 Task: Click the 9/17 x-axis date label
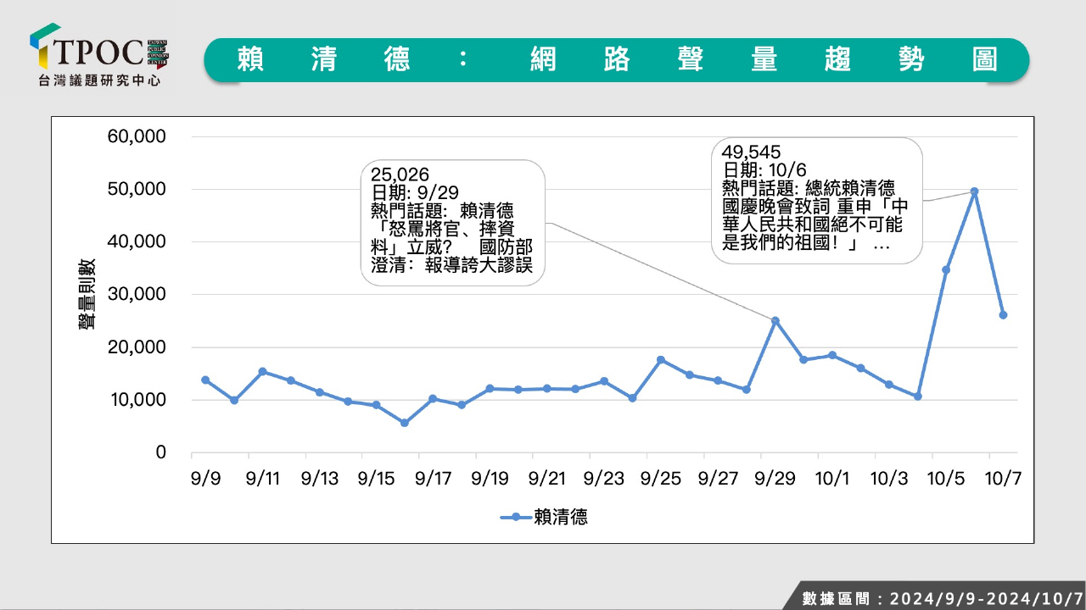pos(433,479)
